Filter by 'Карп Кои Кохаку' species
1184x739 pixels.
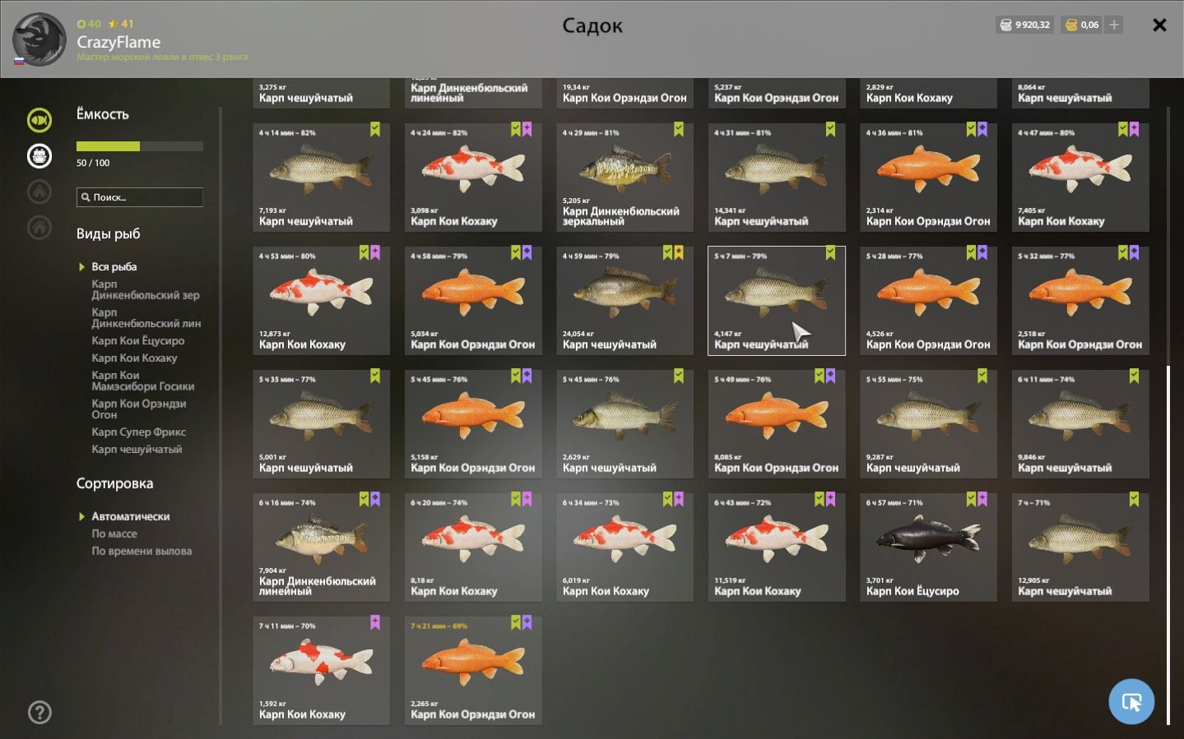point(134,358)
